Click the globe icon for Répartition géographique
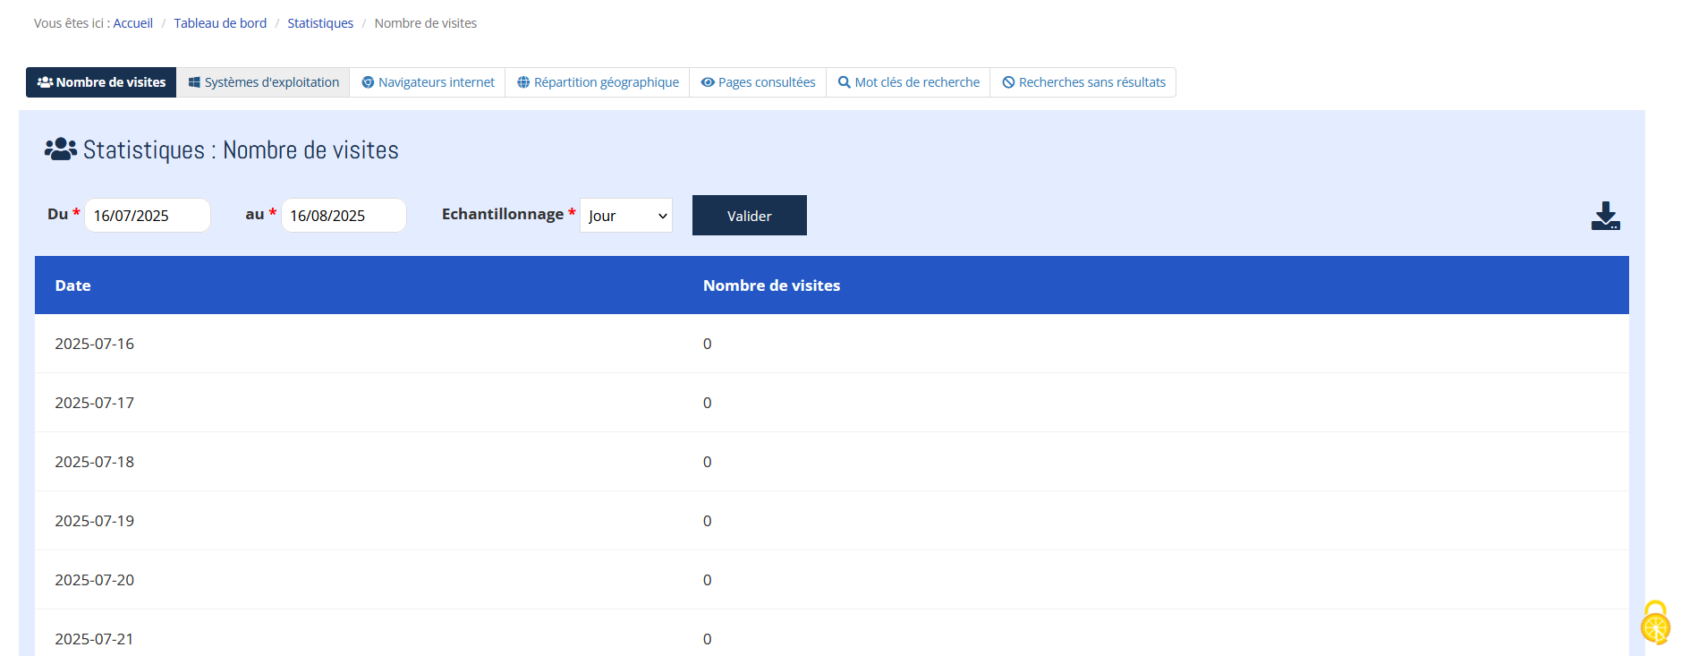Viewport: 1681px width, 656px height. pos(523,82)
